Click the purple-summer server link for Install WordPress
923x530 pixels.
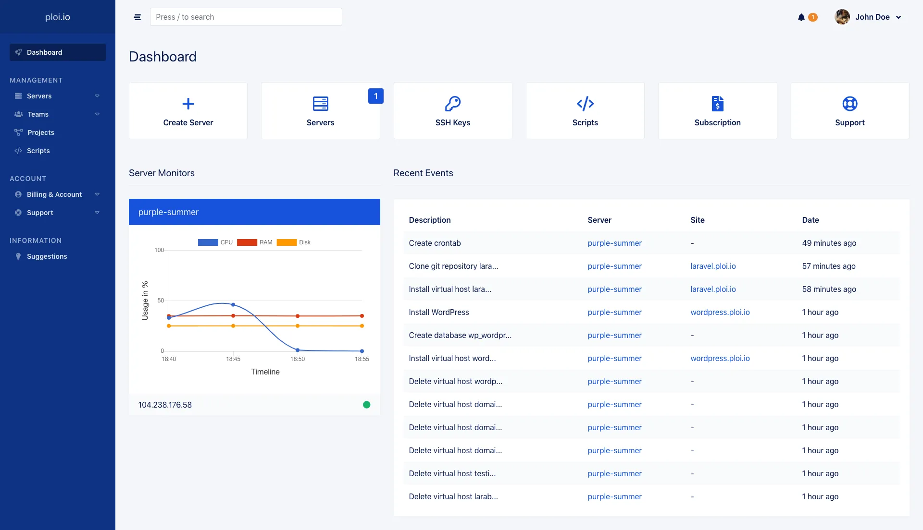point(614,312)
